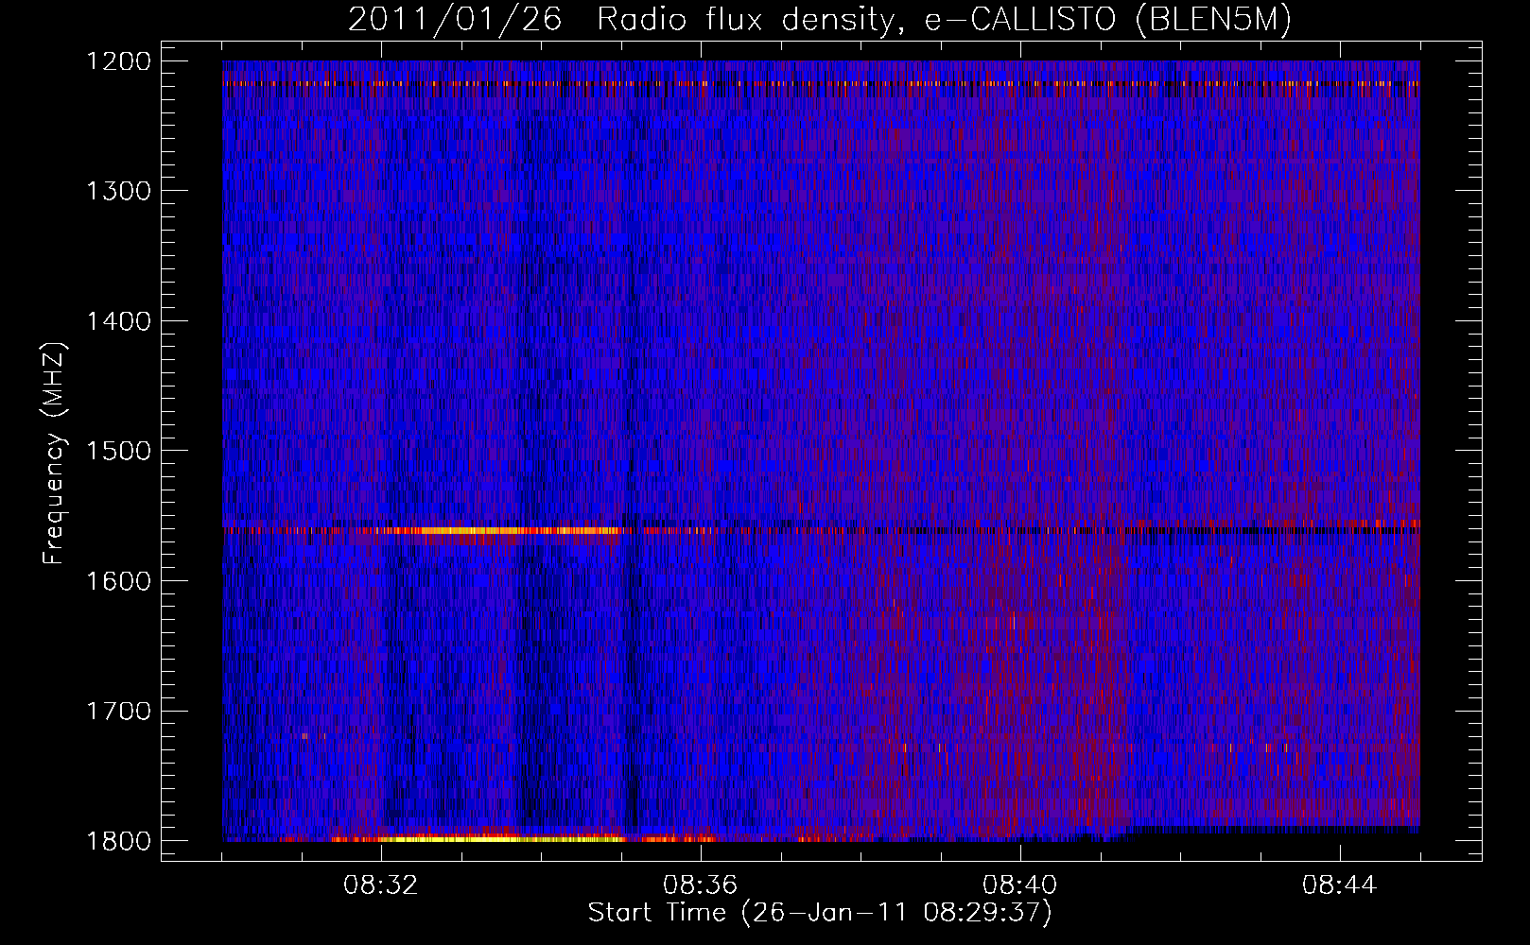Click the 'Start Time (26-Jan-11 08:29:37)' axis label

tap(820, 913)
